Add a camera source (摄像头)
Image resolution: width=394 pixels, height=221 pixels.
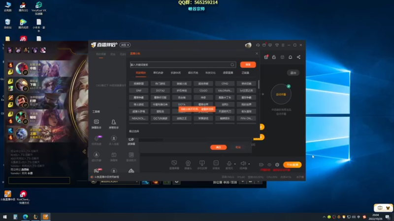[x=188, y=165]
